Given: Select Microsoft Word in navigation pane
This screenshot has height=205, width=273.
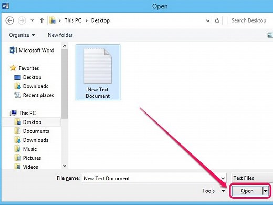Looking at the screenshot, I should point(32,50).
